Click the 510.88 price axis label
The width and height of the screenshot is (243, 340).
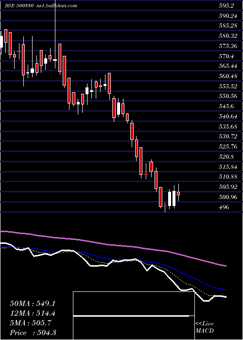pos(228,177)
